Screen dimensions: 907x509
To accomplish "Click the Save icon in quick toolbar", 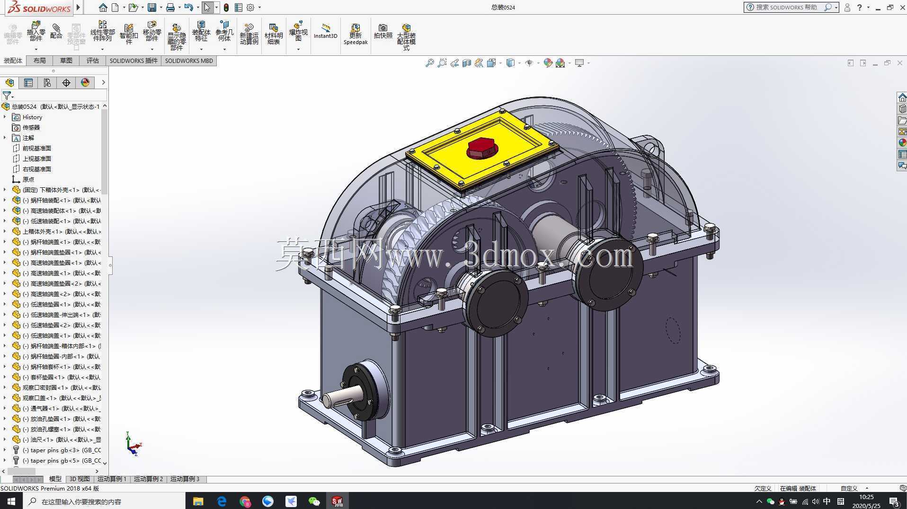I will pyautogui.click(x=152, y=8).
